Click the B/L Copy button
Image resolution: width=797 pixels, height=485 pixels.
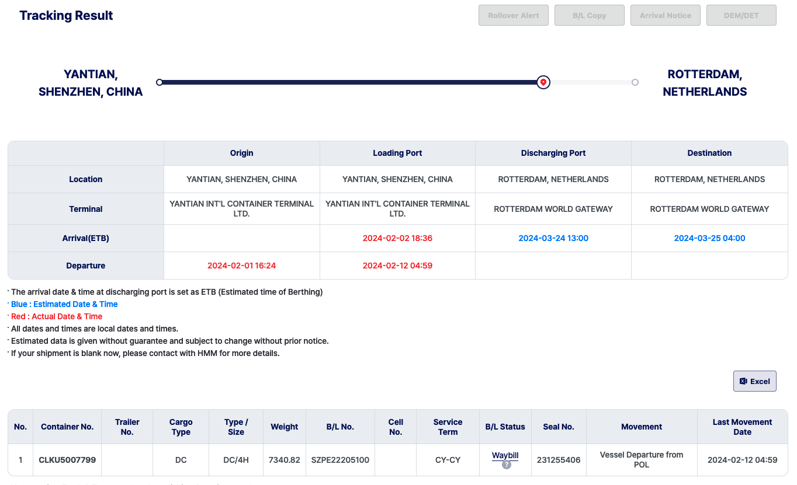click(589, 15)
